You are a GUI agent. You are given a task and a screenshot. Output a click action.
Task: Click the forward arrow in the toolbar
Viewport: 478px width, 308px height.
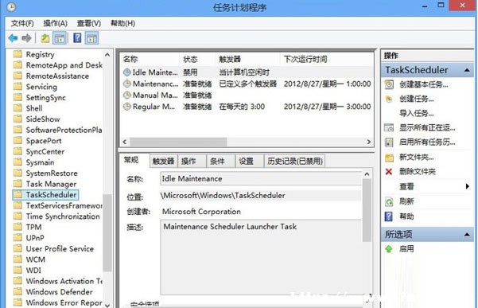[26, 38]
